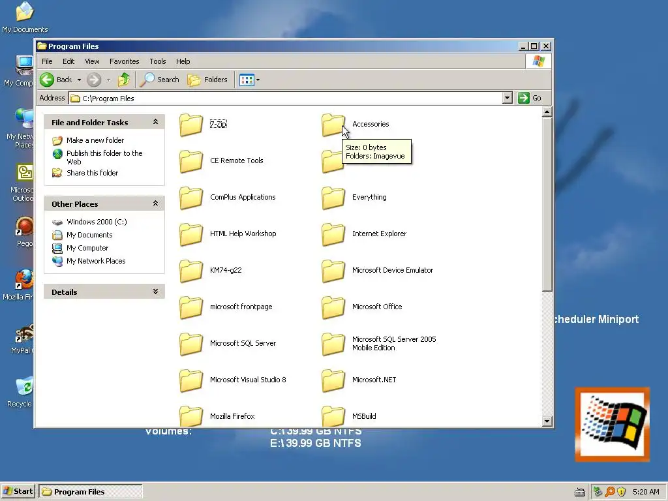Open My Documents in Other Places
The image size is (668, 501).
[x=89, y=235]
